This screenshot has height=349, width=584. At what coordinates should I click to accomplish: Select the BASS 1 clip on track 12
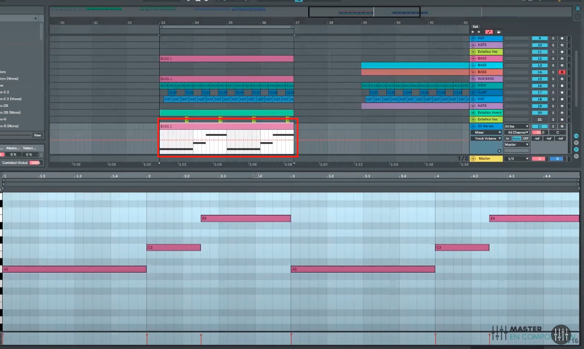point(227,58)
